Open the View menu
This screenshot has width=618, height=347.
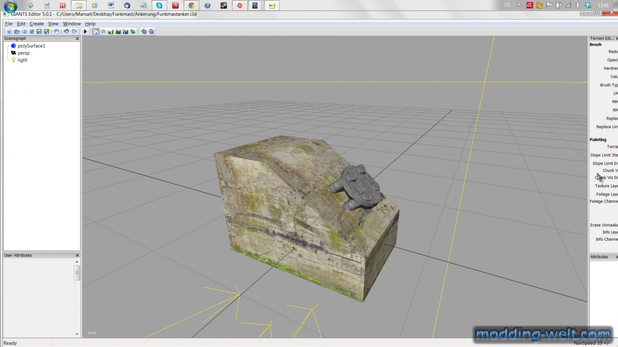[x=53, y=24]
